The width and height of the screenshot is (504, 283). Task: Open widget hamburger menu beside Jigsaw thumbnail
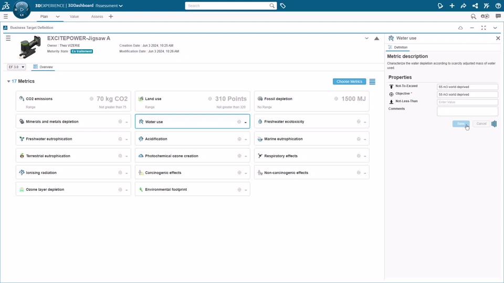(8, 38)
